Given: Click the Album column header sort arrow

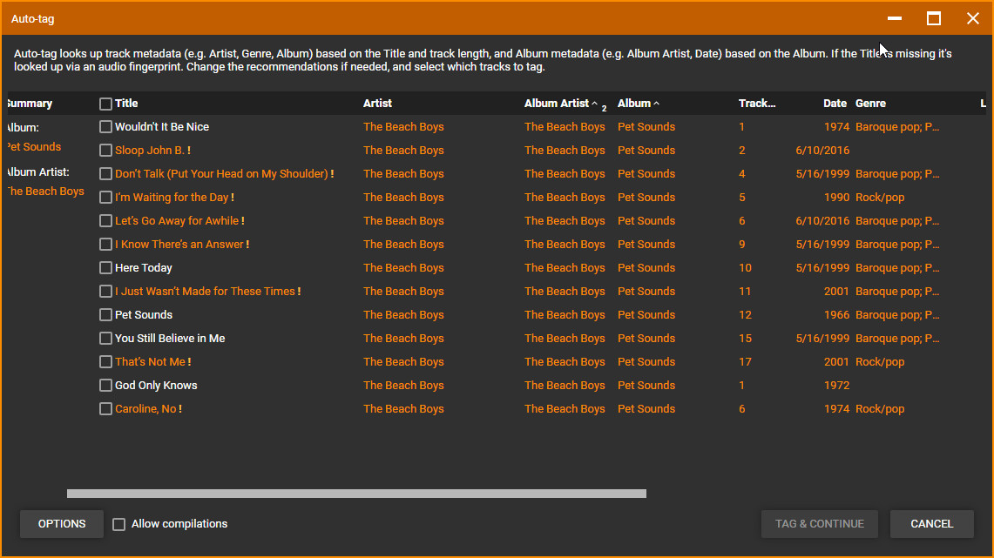Looking at the screenshot, I should [656, 104].
